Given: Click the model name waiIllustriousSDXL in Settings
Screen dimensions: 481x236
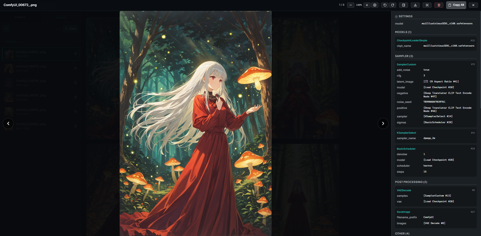Looking at the screenshot, I should [x=447, y=24].
